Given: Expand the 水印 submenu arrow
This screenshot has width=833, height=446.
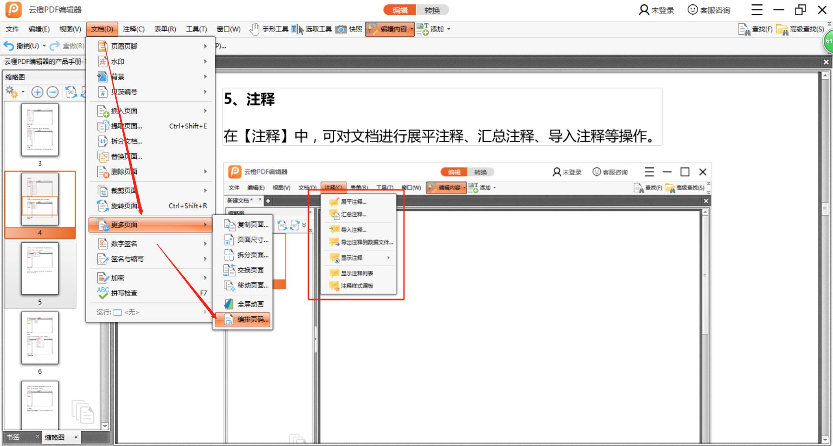Looking at the screenshot, I should [x=205, y=61].
